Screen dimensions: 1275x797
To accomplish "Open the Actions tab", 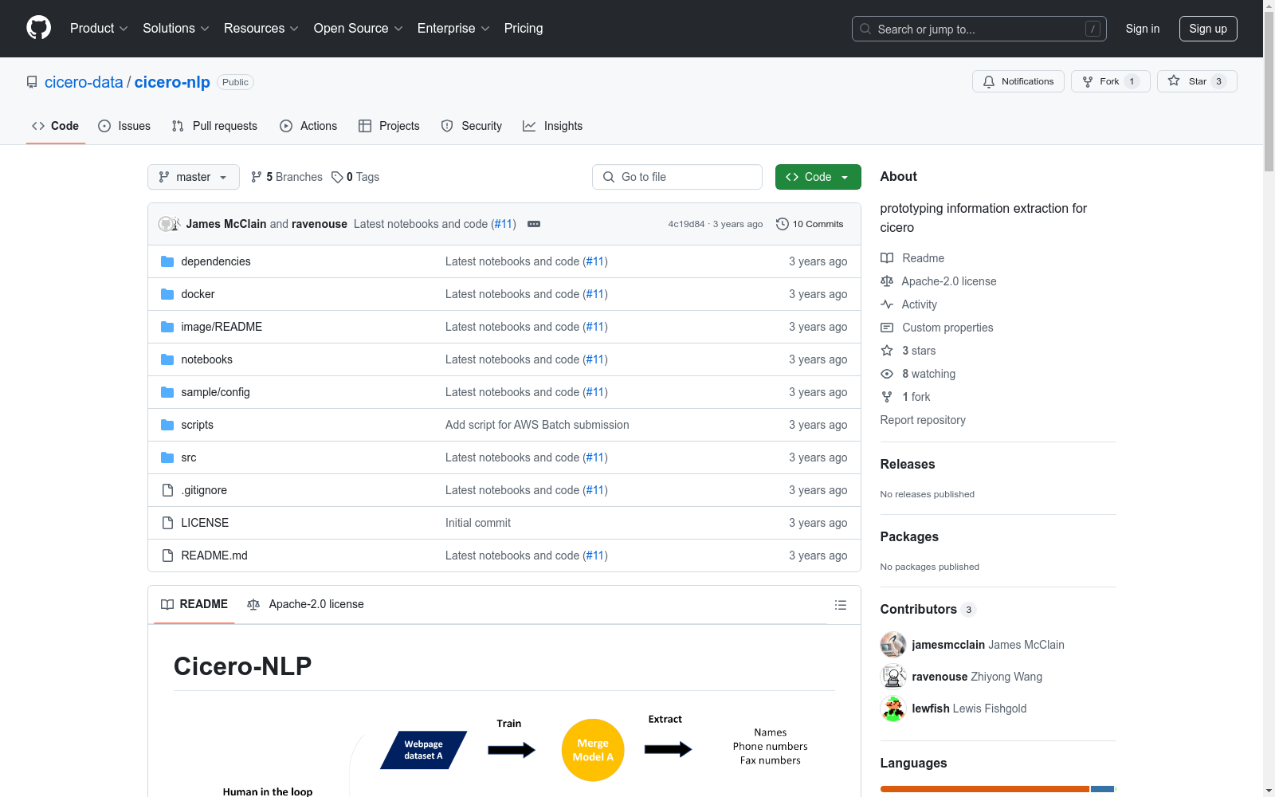I will [x=308, y=126].
